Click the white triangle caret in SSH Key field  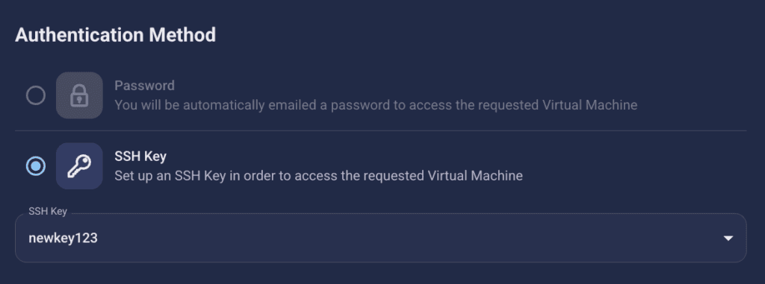point(728,239)
